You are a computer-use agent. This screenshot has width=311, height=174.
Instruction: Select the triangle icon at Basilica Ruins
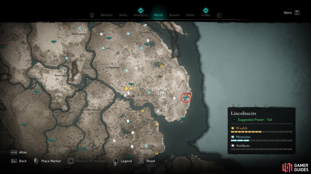pos(146,146)
